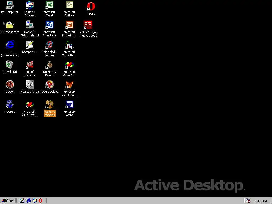Click the Task Scheduler tray icon
Screen dimensions: 272x204
[248, 201]
